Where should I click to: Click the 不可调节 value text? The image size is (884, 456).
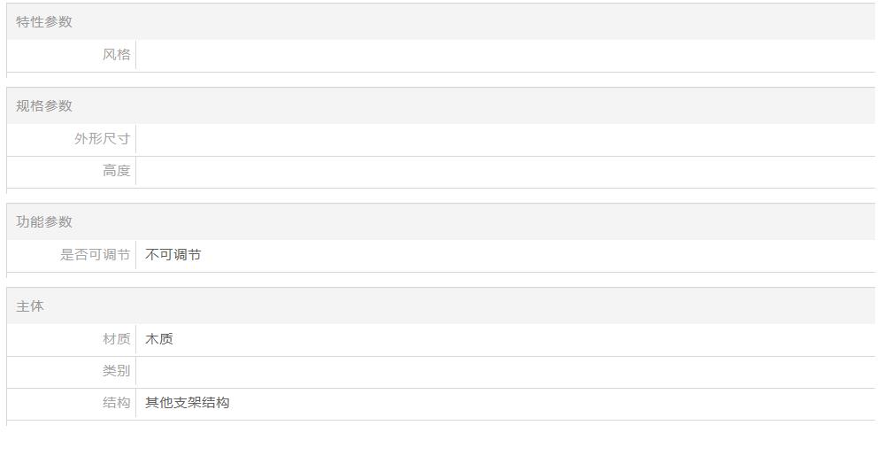click(173, 255)
